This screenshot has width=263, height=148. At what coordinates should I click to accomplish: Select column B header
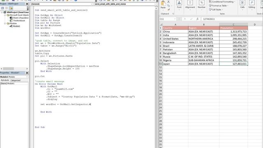pos(204,25)
